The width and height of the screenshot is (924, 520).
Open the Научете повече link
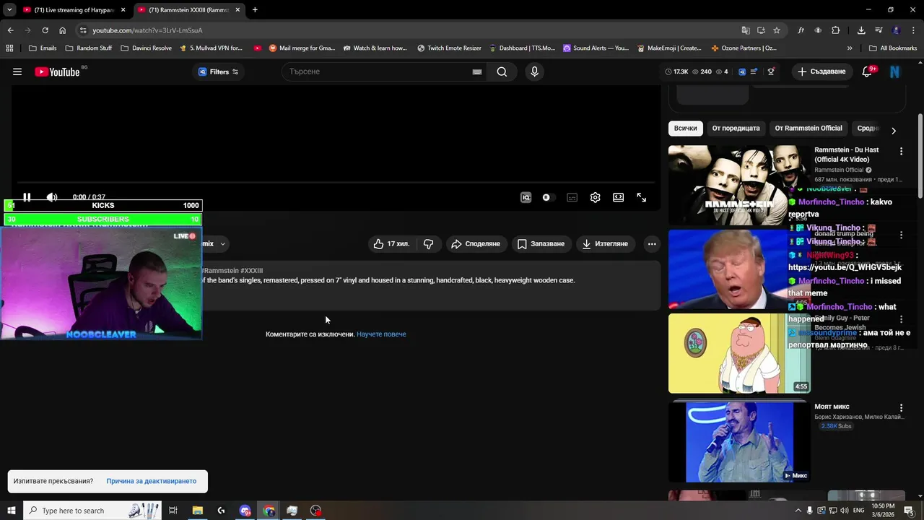point(381,334)
